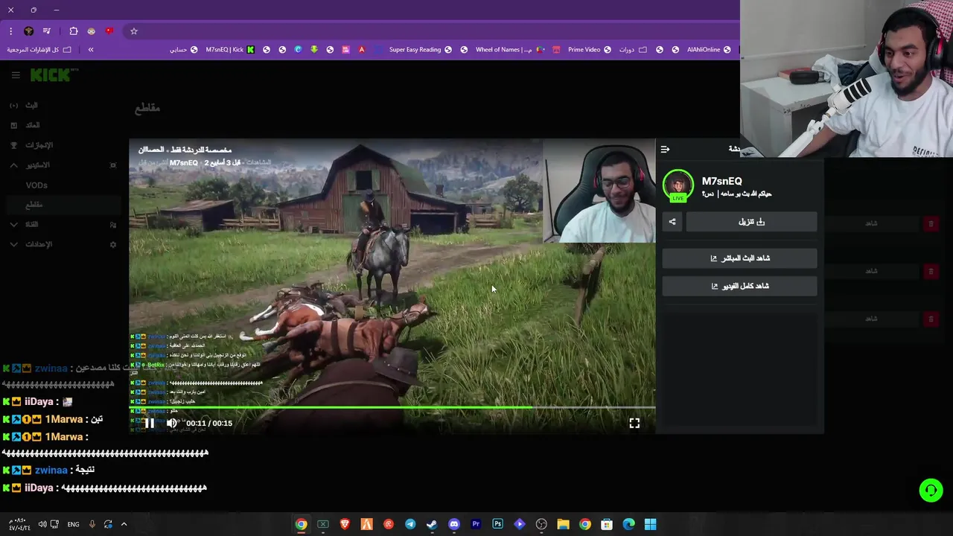This screenshot has width=953, height=536.
Task: Mute the clip audio
Action: (172, 423)
